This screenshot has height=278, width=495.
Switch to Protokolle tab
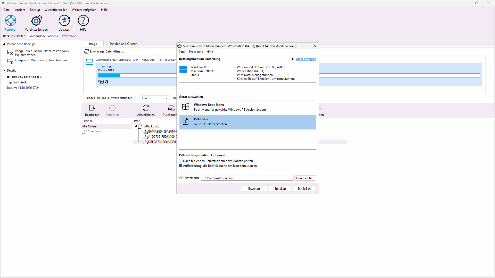click(x=69, y=36)
